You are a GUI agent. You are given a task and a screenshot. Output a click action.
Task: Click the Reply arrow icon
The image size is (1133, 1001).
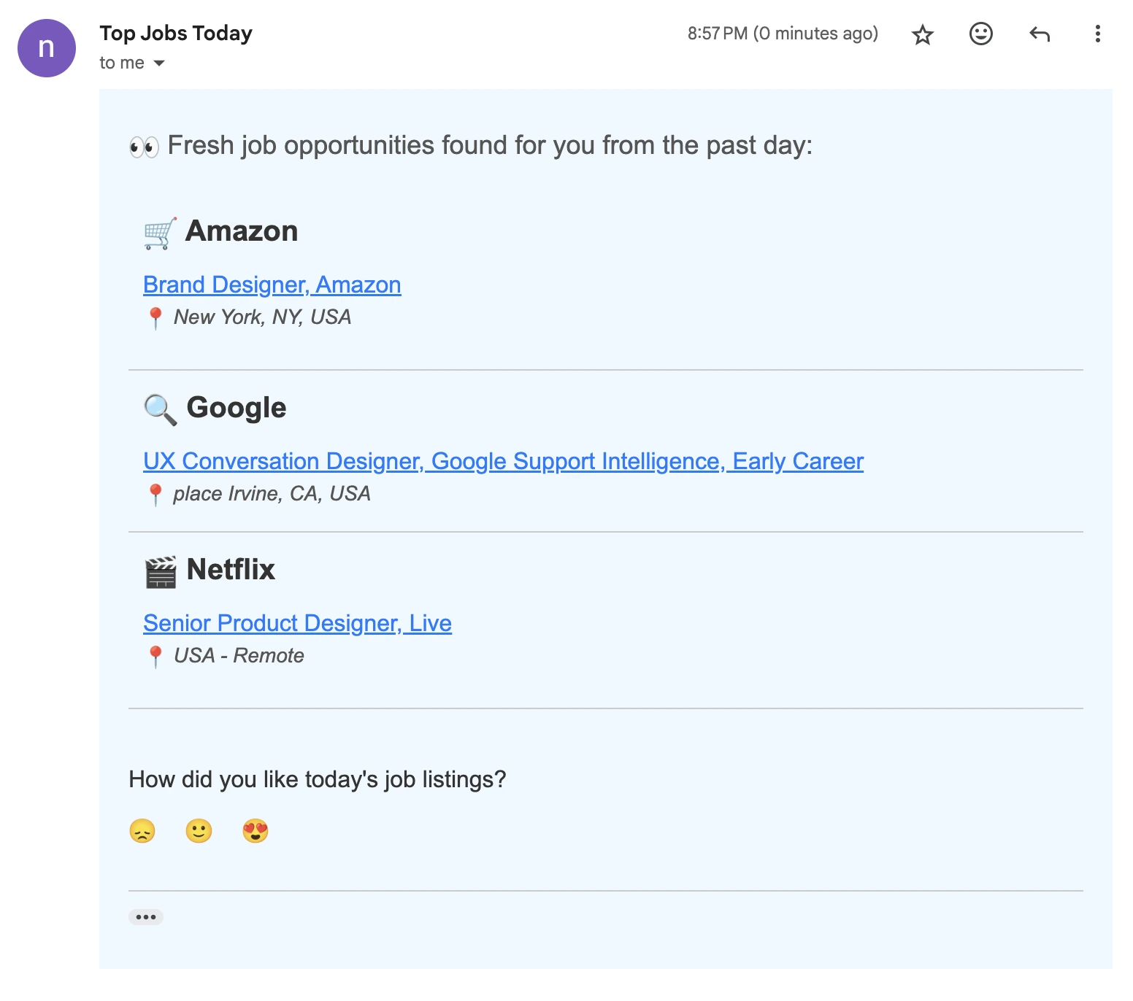1040,34
